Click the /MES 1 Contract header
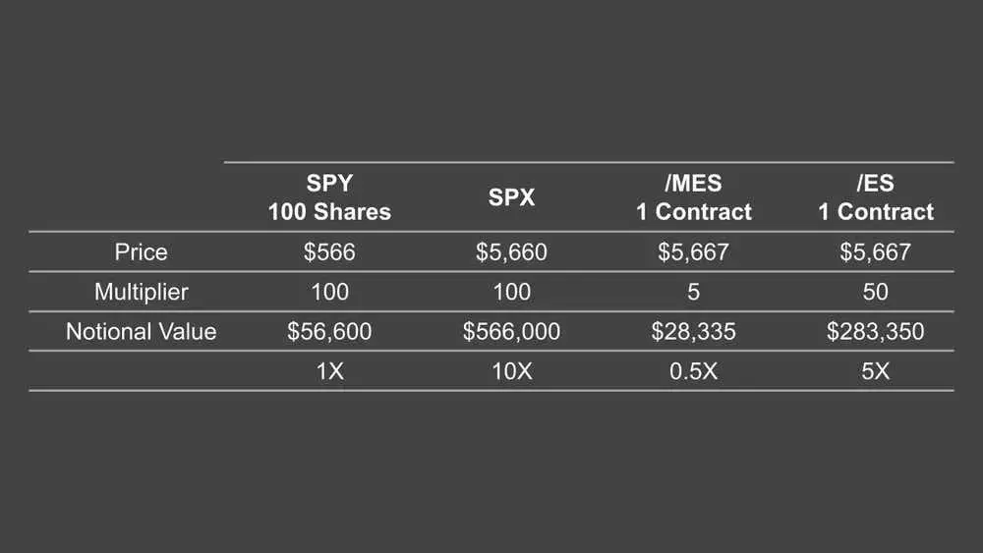 coord(694,197)
